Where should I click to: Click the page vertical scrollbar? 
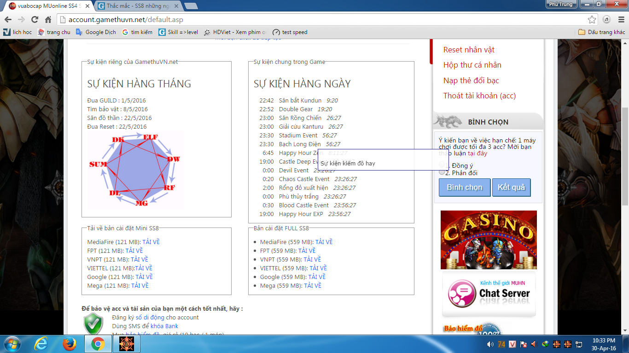click(x=625, y=156)
